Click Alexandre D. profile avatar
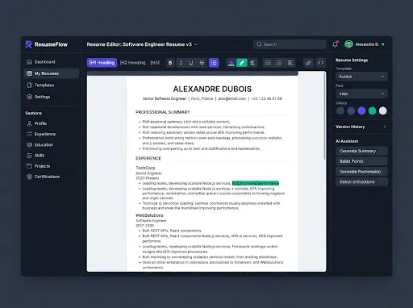Image resolution: width=413 pixels, height=308 pixels. (348, 44)
